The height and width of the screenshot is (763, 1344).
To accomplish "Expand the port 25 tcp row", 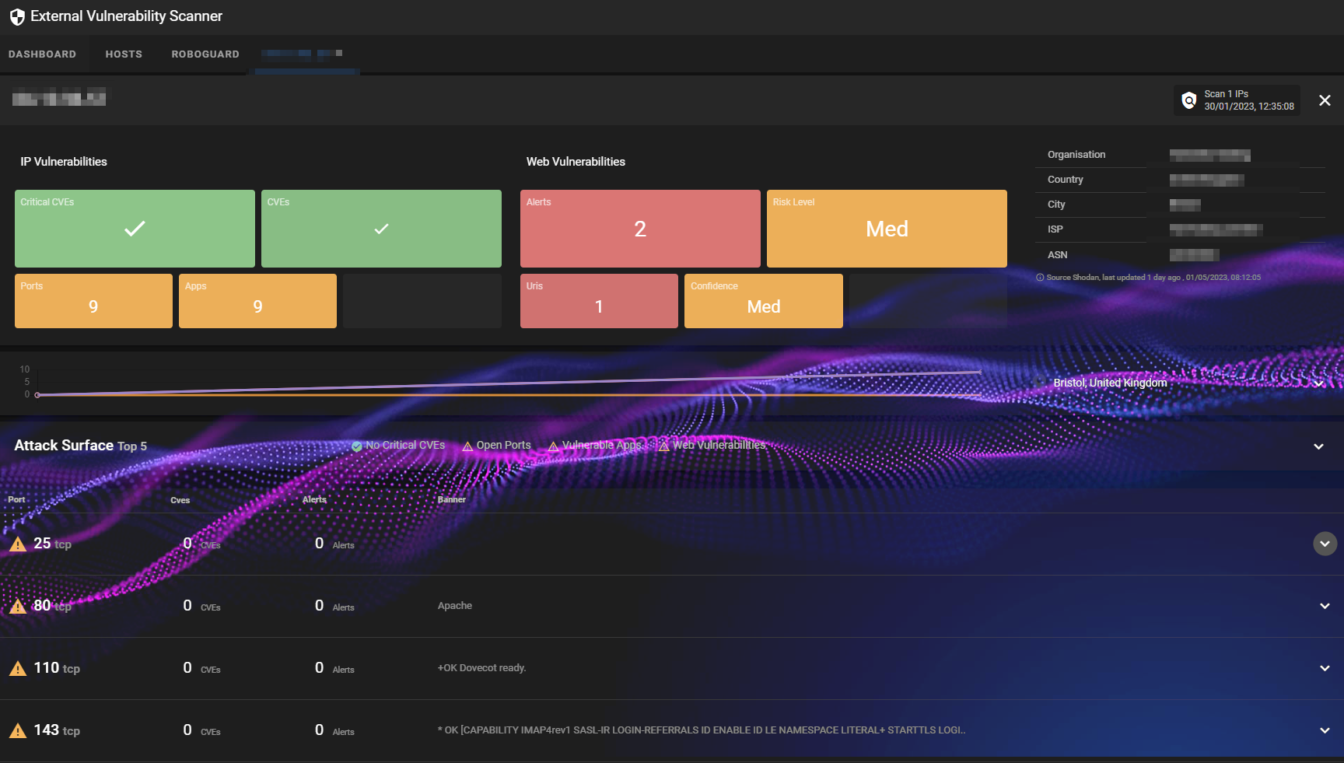I will tap(1325, 544).
